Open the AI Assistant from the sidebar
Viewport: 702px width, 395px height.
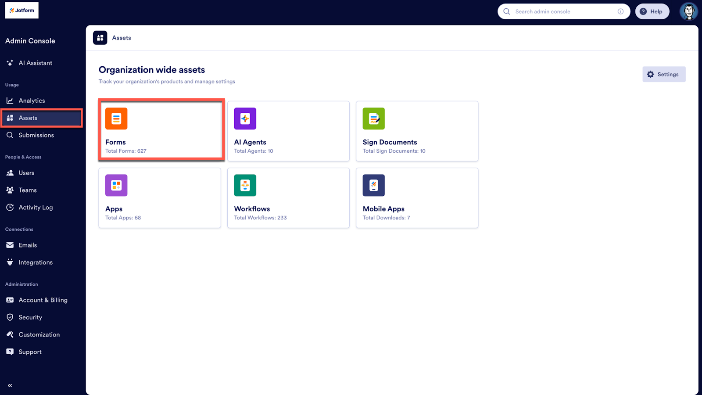pos(35,63)
